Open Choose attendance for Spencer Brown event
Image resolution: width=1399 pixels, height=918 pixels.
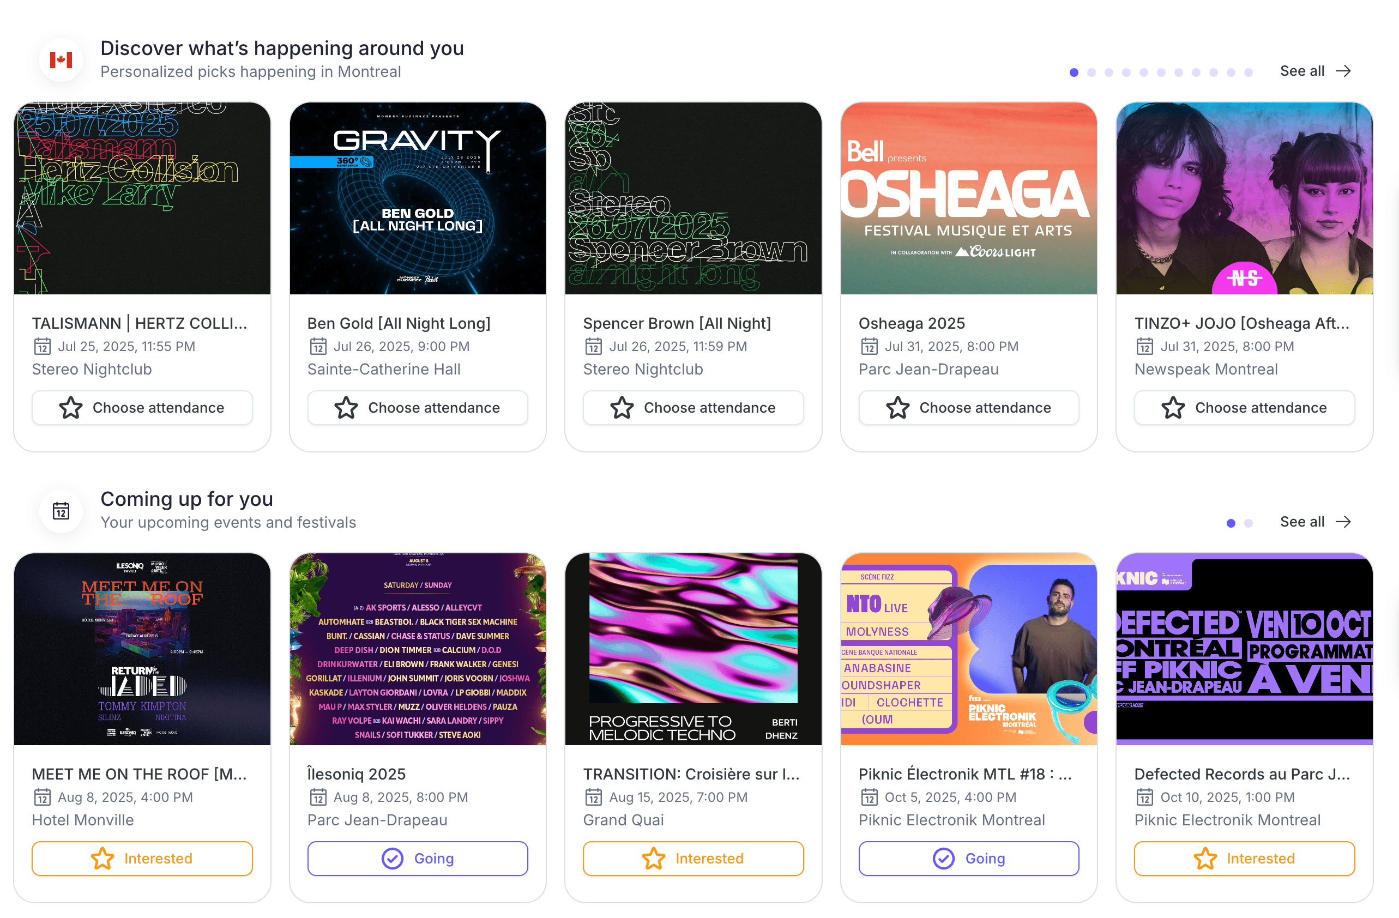click(x=693, y=407)
